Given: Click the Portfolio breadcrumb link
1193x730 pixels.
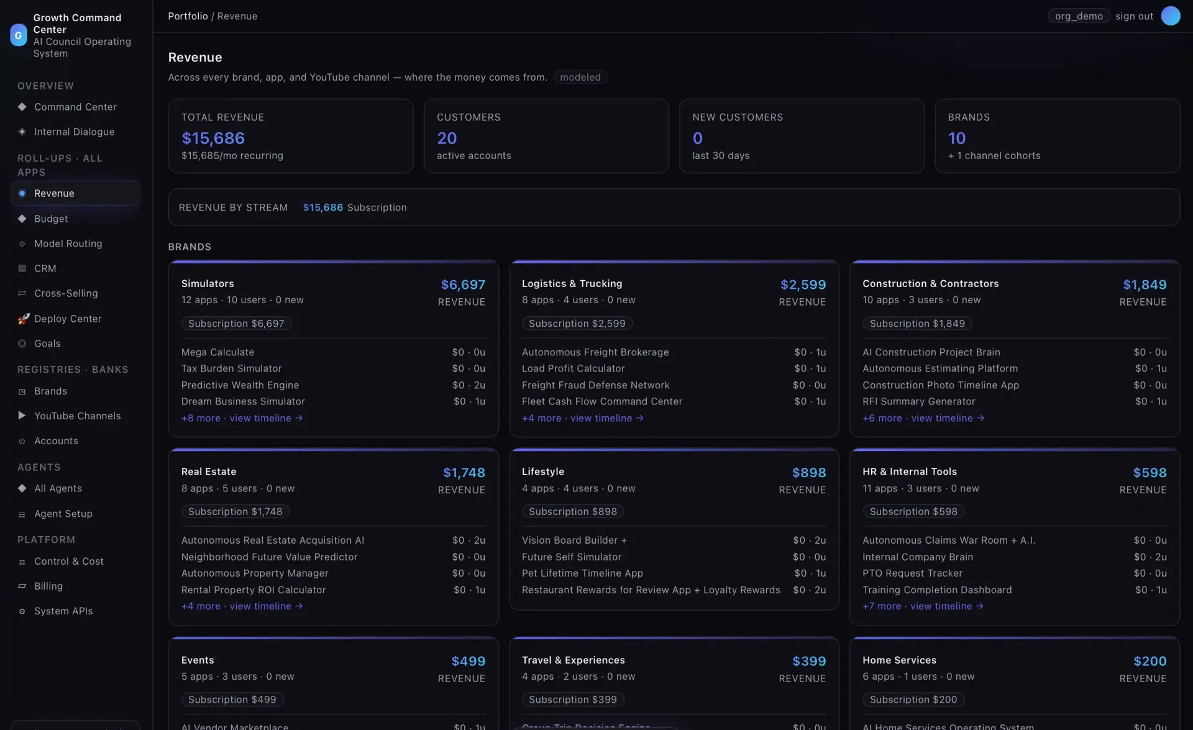Looking at the screenshot, I should coord(188,16).
